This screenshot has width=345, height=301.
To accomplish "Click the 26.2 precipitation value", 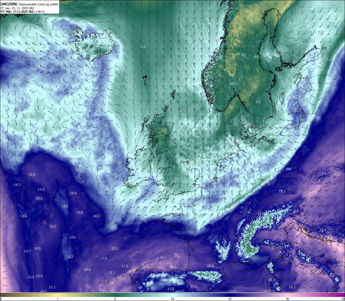I will [x=281, y=252].
